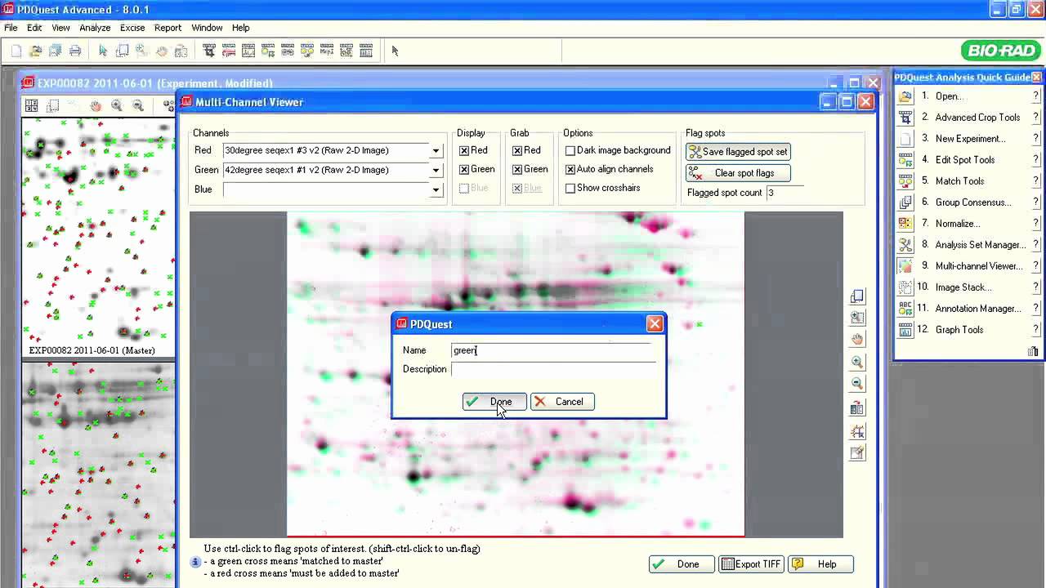Click the grab hand icon in main toolbar
1046x588 pixels.
pos(162,51)
